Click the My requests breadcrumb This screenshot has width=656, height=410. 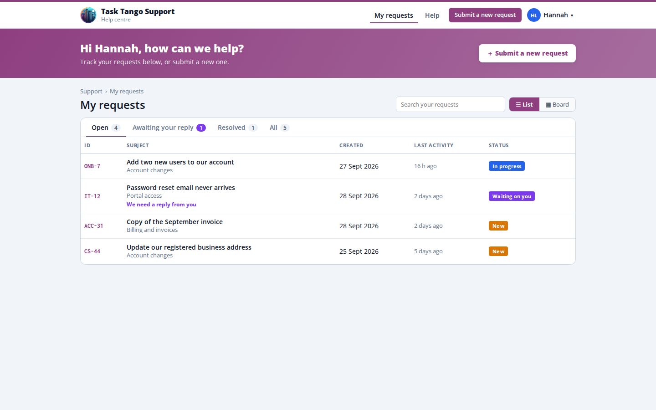tap(127, 91)
